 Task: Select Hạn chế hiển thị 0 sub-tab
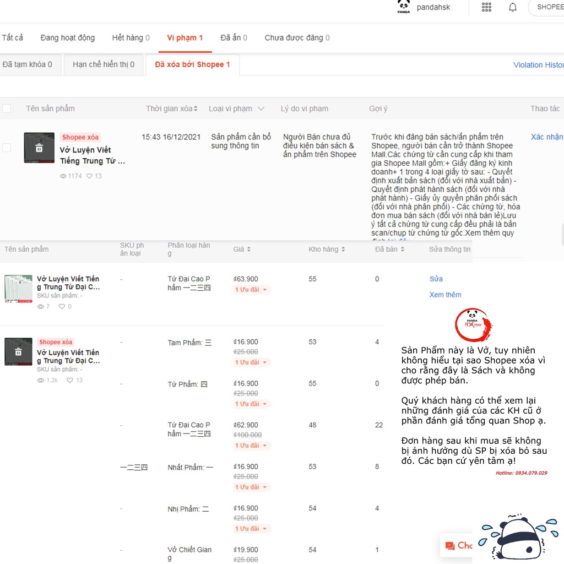coord(104,64)
